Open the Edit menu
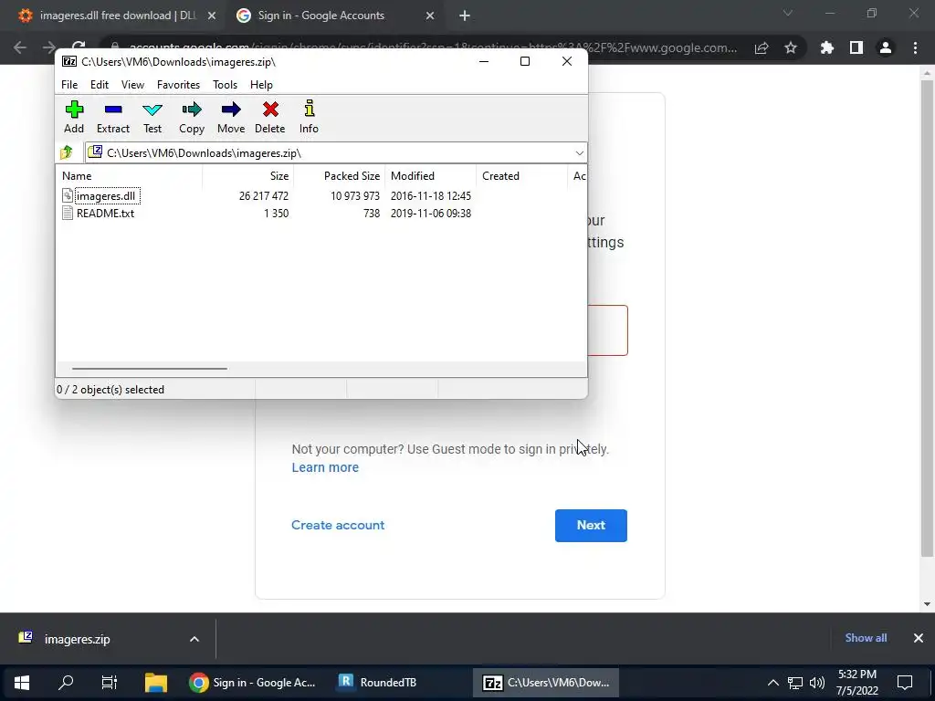The width and height of the screenshot is (935, 701). (x=100, y=85)
